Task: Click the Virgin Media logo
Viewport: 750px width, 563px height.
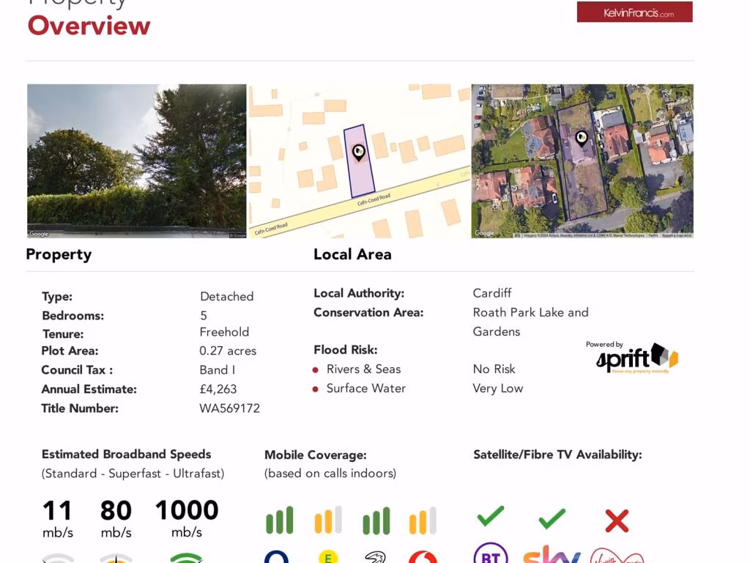Action: pos(617,556)
